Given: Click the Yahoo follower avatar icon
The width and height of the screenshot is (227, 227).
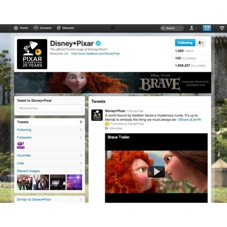Looking at the screenshot, I should pos(21,145).
